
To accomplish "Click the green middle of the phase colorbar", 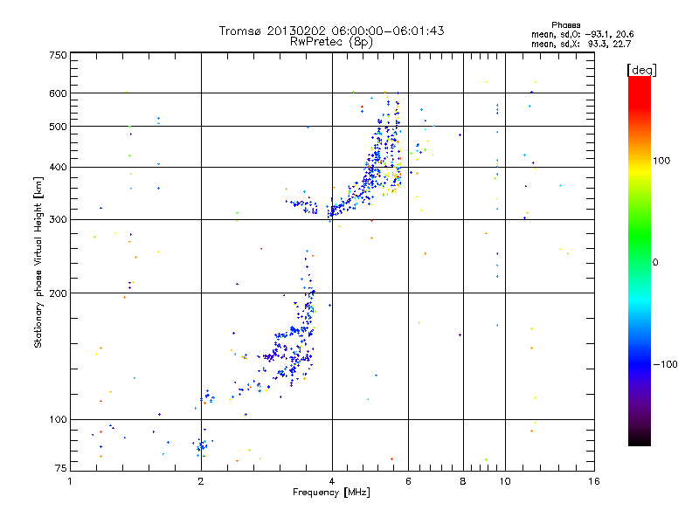I will click(640, 243).
